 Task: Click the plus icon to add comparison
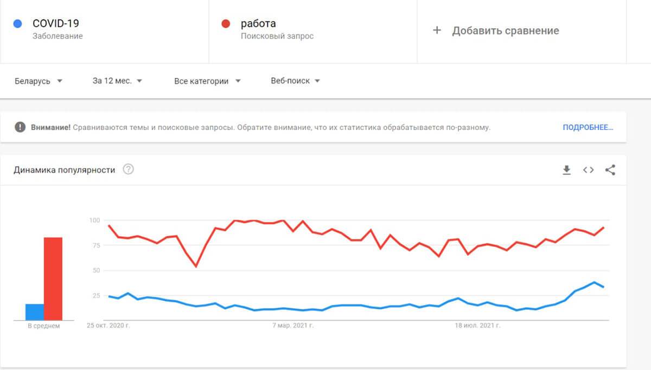point(437,30)
